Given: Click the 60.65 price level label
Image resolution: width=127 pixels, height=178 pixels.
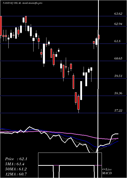Looking at the screenshot, I should [118, 58].
